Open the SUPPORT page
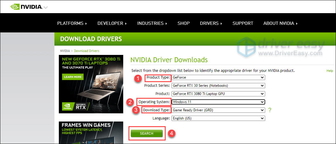 point(243,23)
